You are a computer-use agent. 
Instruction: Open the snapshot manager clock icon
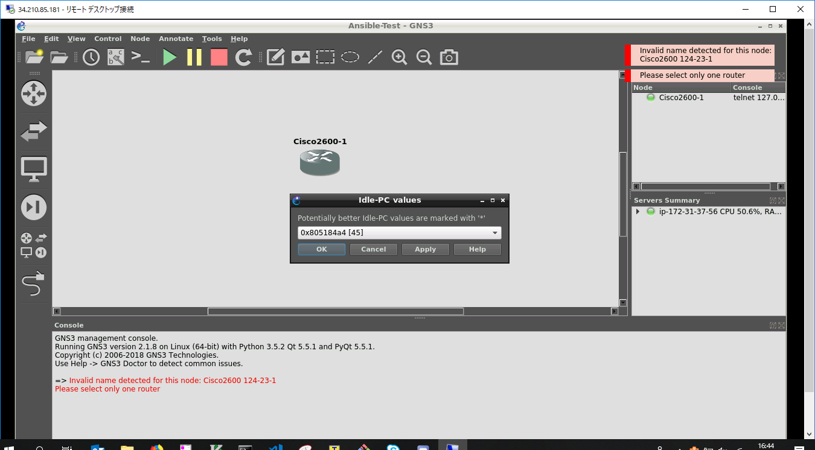click(x=91, y=57)
